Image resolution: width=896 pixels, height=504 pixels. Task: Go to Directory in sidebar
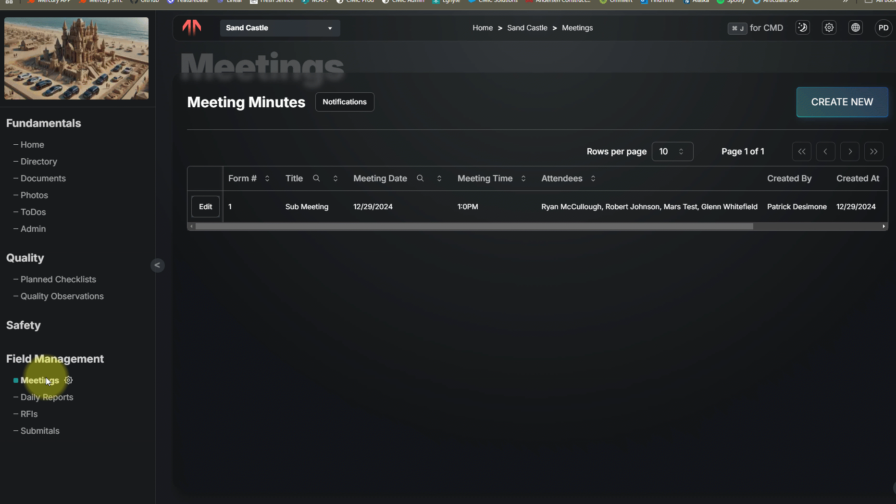click(x=38, y=162)
